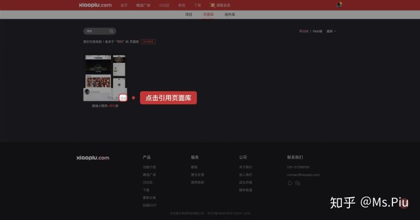Screen dimensions: 420x220
Task: Select the Web filter option
Action: coord(317,31)
